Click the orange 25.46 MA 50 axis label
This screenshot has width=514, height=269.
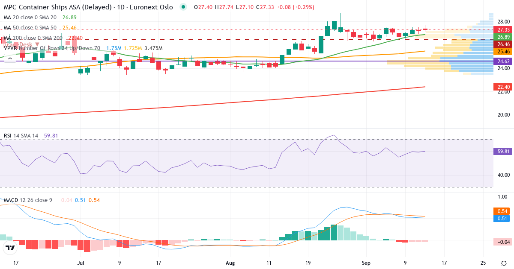click(x=503, y=52)
